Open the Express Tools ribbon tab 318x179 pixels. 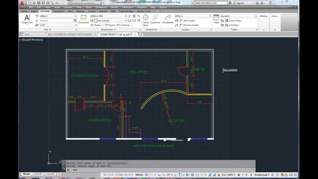144,11
